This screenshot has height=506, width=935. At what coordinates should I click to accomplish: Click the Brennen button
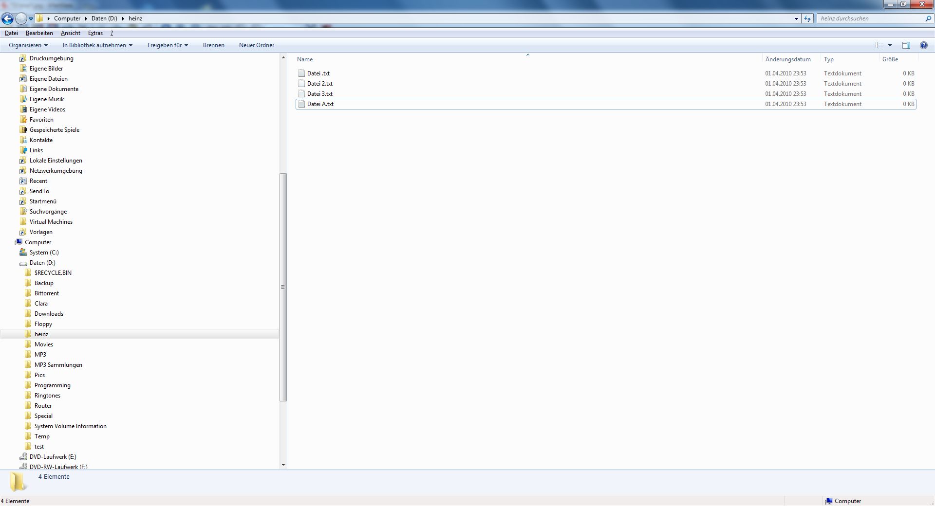pos(213,45)
